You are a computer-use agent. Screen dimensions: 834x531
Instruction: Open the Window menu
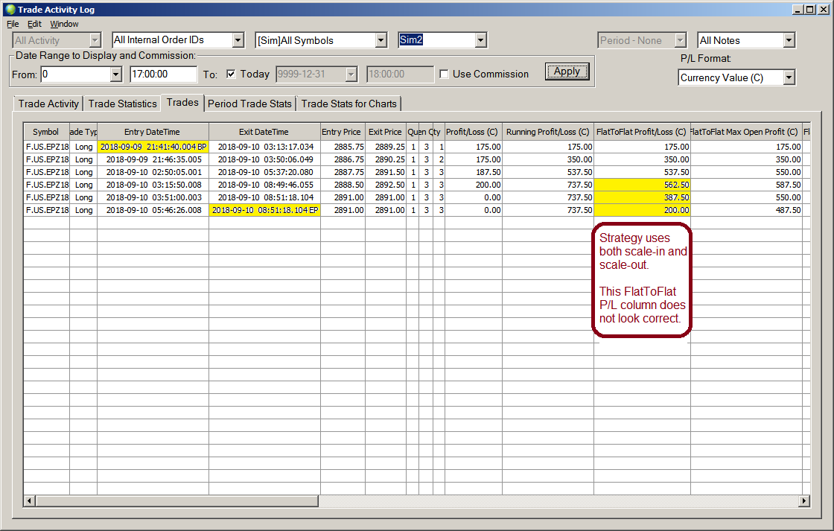[x=64, y=24]
